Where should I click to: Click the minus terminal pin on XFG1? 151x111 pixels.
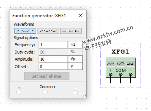[131, 74]
